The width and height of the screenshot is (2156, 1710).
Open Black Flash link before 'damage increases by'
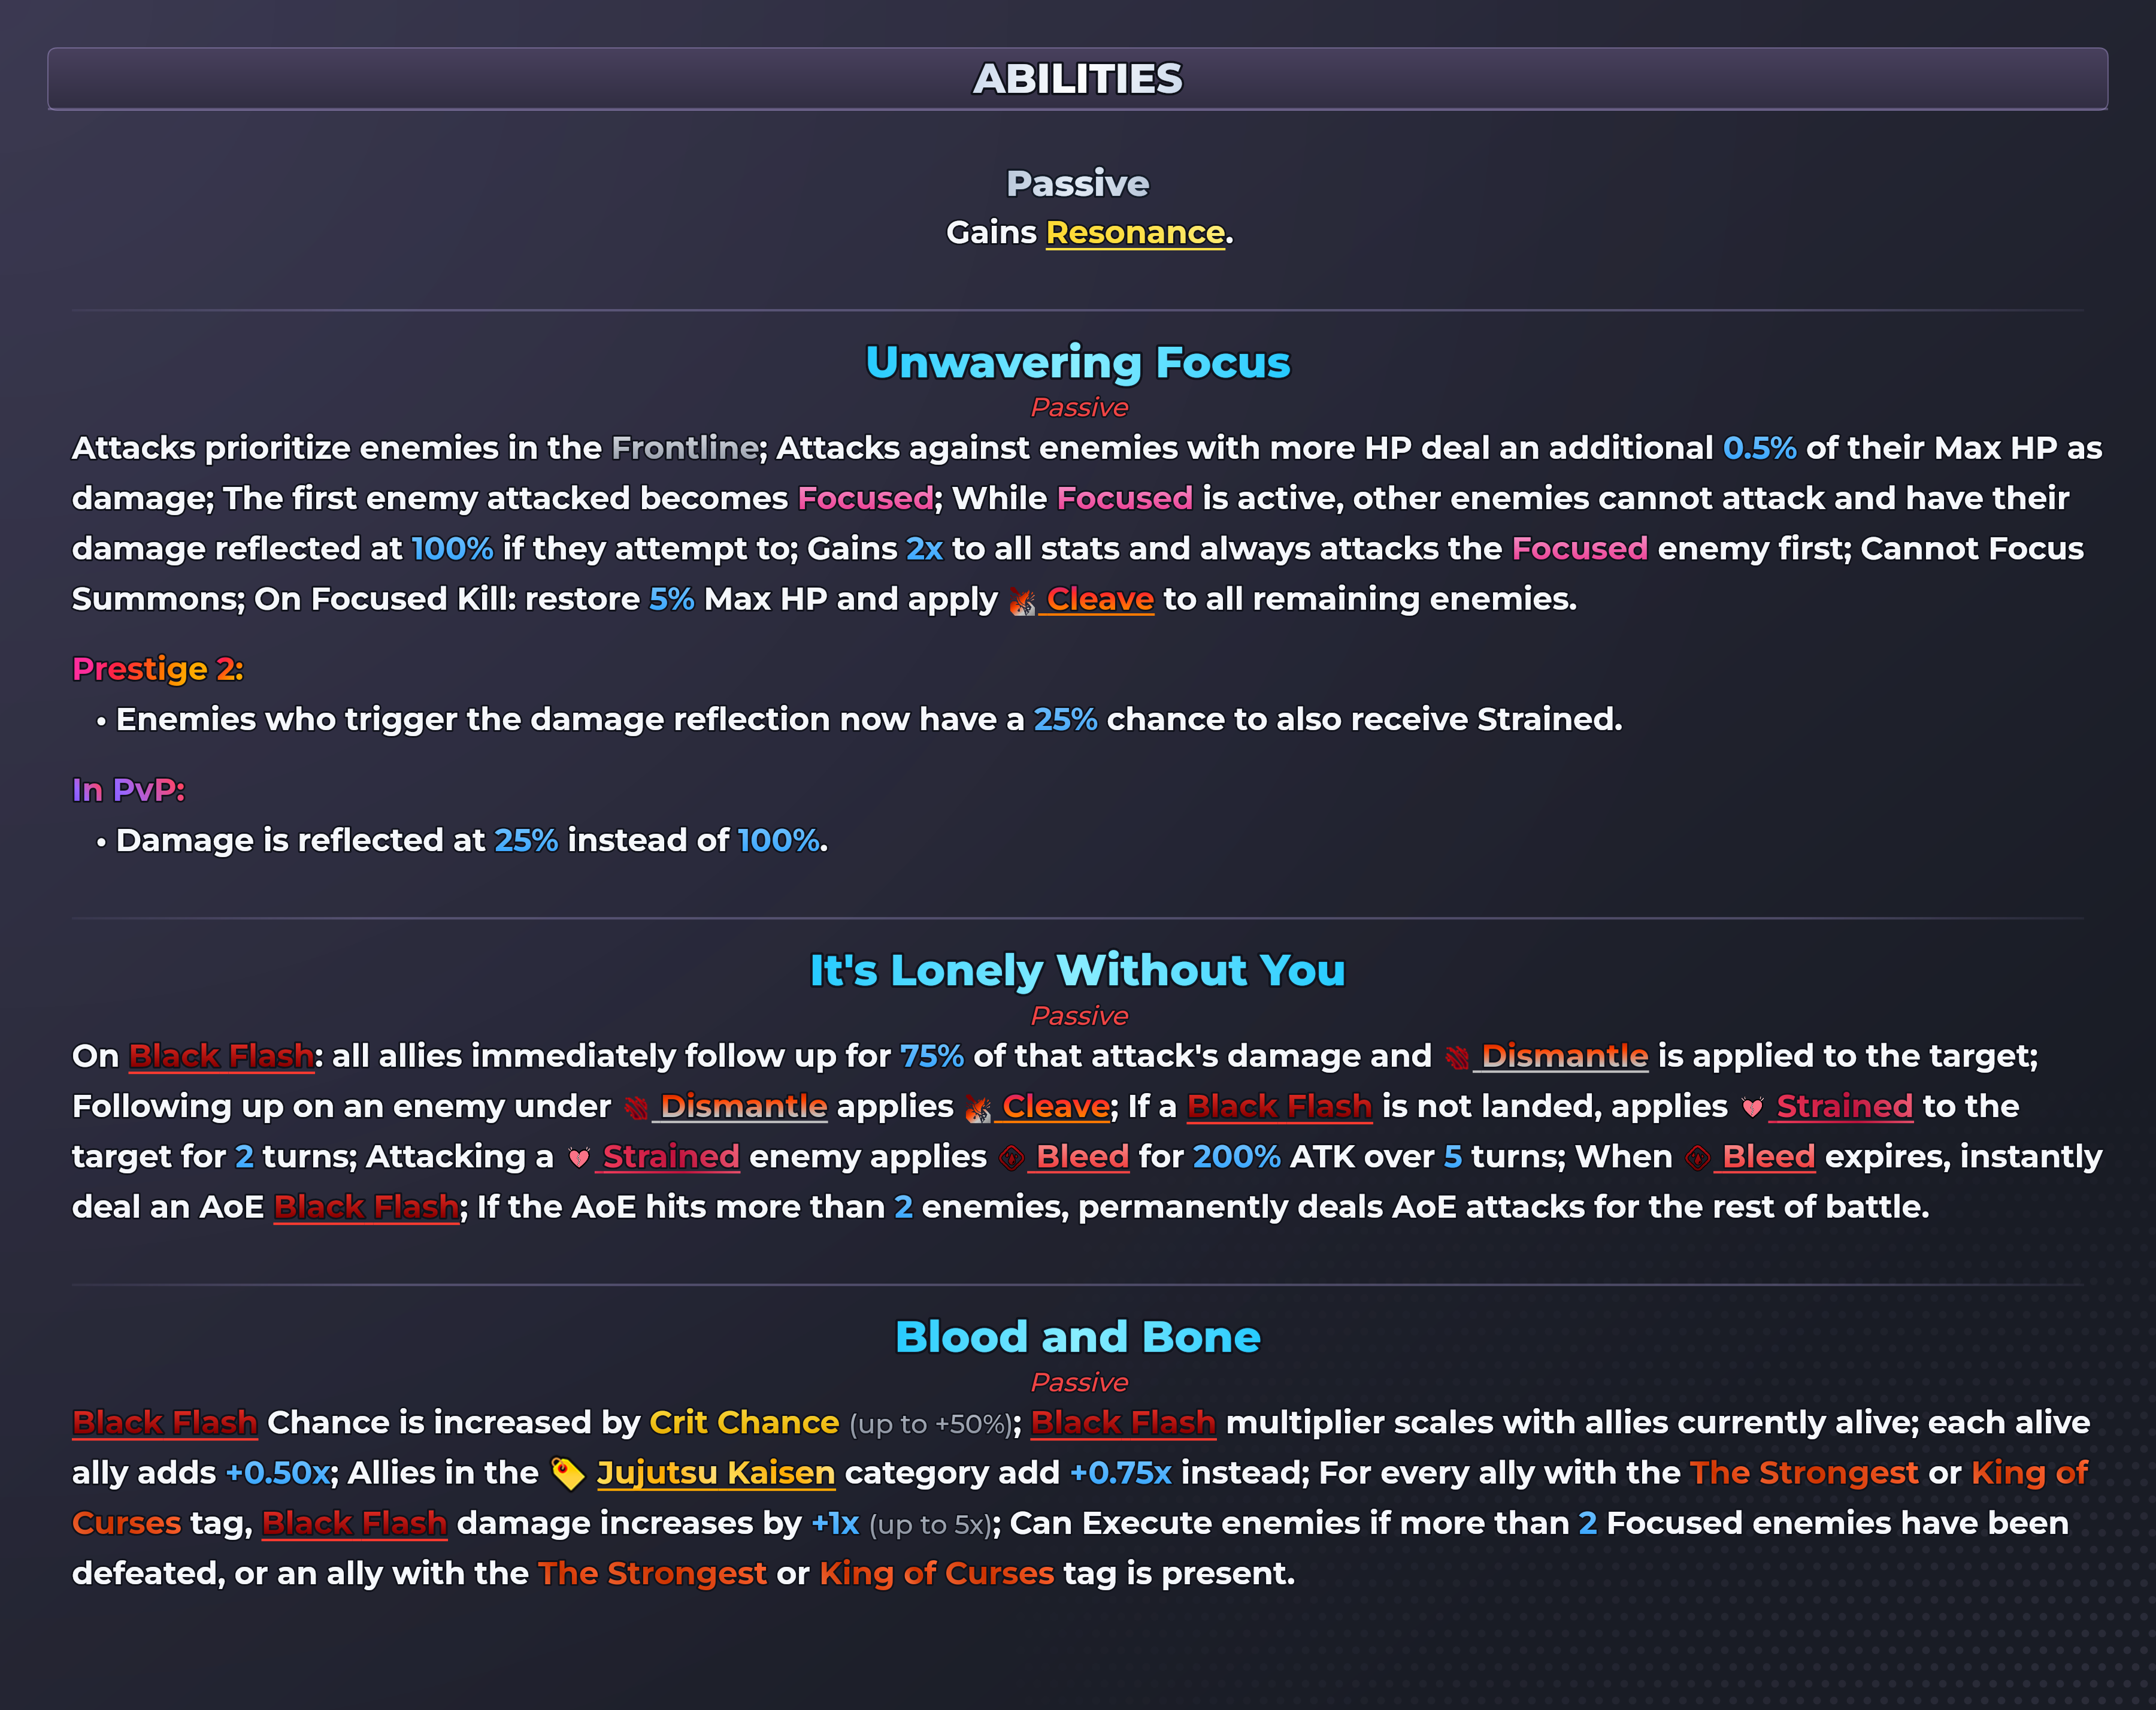pyautogui.click(x=354, y=1523)
